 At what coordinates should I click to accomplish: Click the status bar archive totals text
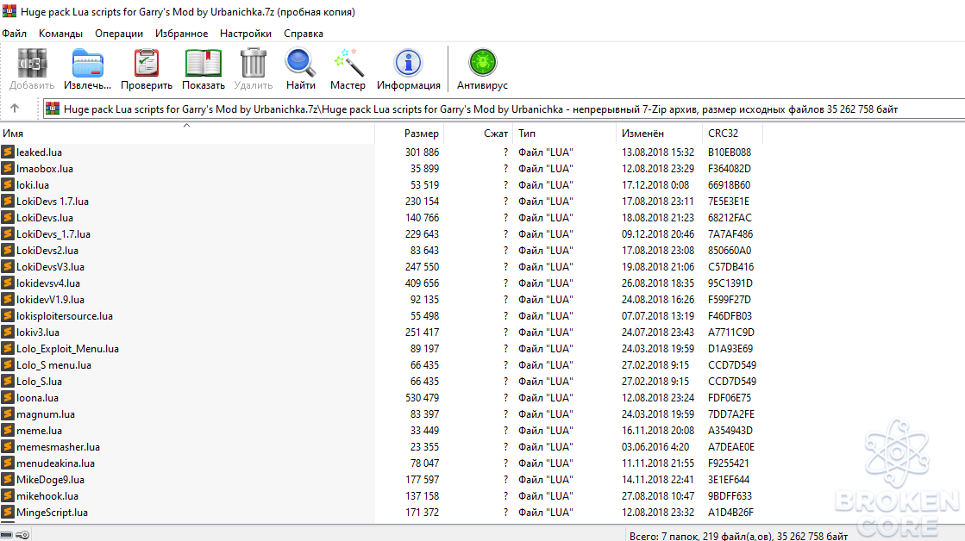(x=738, y=536)
